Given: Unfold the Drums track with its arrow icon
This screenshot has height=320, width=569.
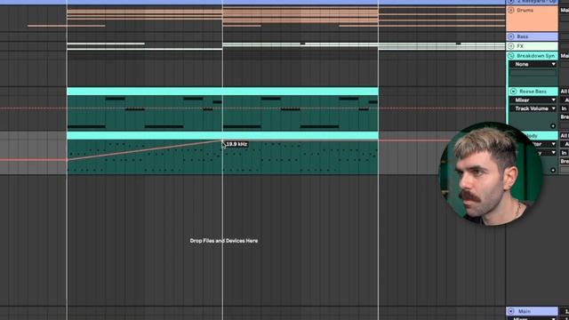Looking at the screenshot, I should click(511, 10).
